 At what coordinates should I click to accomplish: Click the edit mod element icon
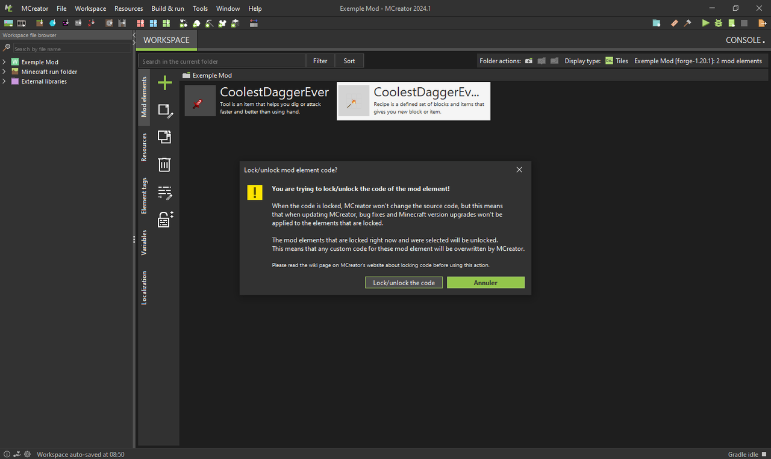[165, 111]
